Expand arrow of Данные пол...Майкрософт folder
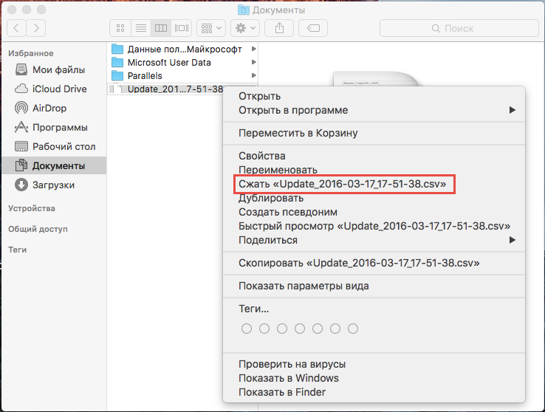 (254, 49)
